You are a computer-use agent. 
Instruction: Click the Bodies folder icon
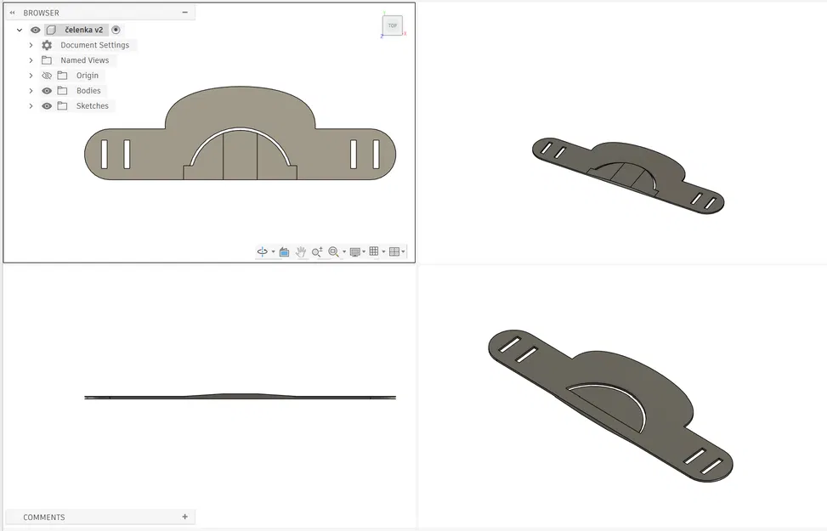[x=62, y=91]
